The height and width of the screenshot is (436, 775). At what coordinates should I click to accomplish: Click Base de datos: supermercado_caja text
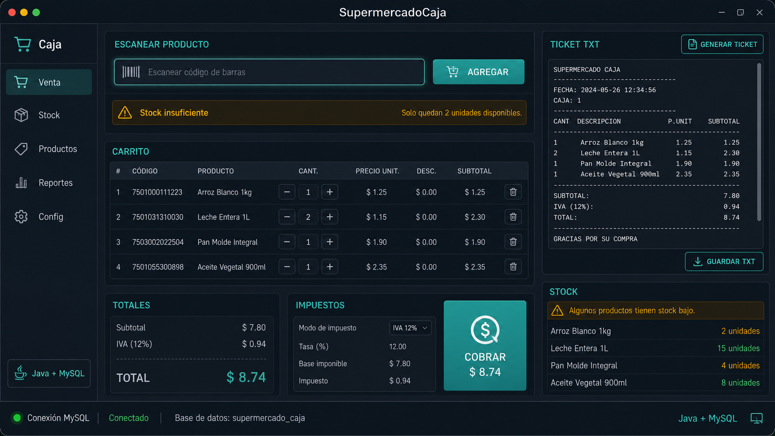tap(240, 418)
